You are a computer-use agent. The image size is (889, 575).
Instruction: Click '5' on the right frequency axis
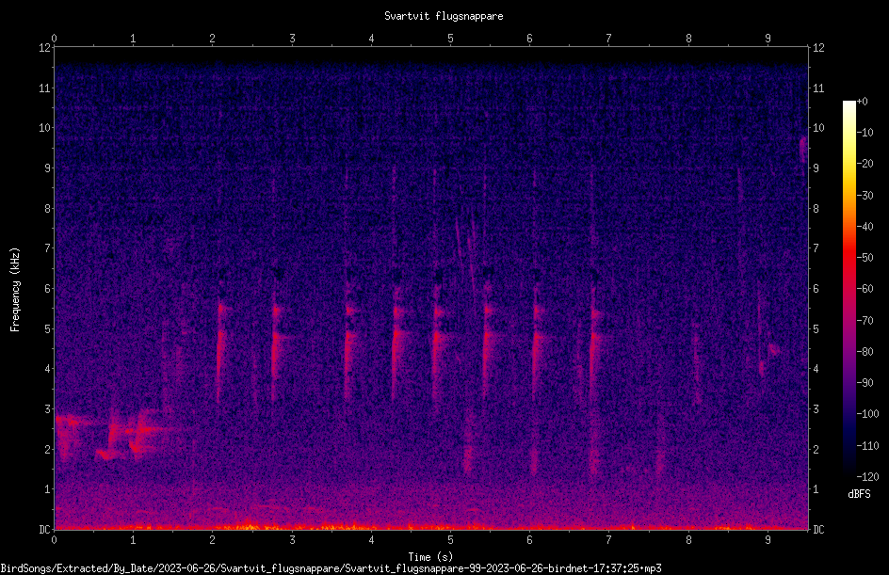(816, 329)
